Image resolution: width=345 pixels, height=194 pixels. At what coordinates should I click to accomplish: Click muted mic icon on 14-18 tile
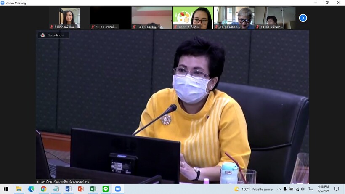click(x=257, y=27)
